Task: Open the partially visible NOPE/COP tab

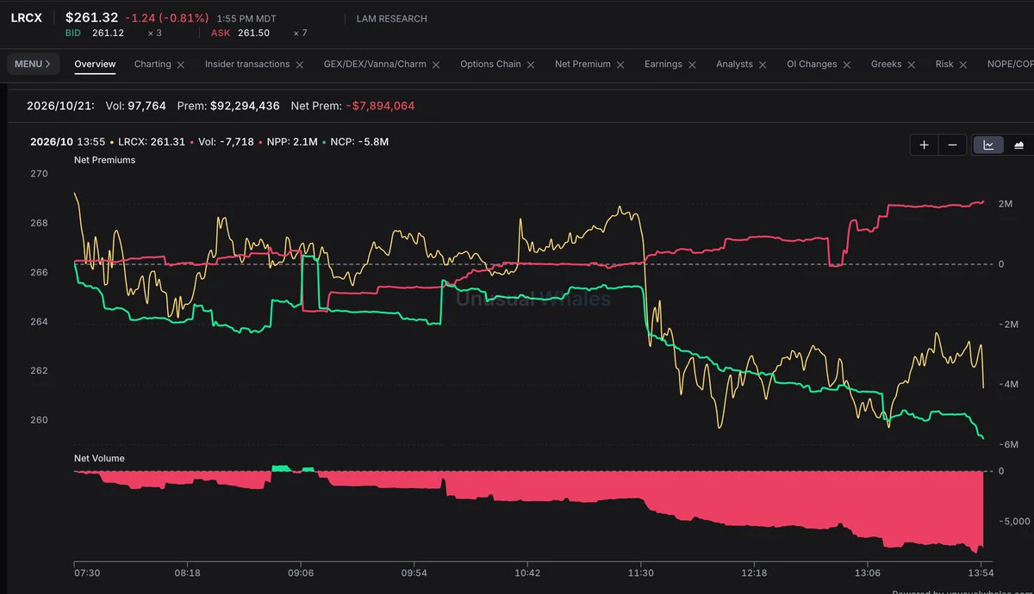Action: [x=1011, y=64]
